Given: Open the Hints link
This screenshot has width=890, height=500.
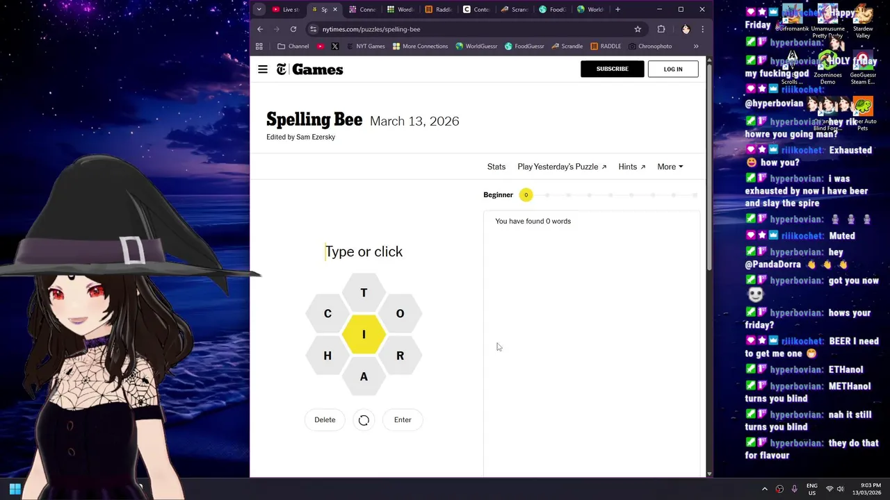Looking at the screenshot, I should coord(632,167).
